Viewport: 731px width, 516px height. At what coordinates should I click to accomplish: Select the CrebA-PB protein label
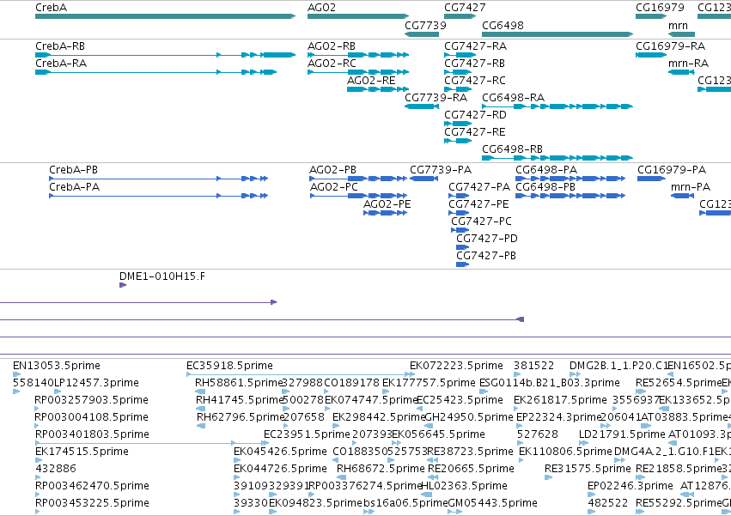tap(73, 170)
